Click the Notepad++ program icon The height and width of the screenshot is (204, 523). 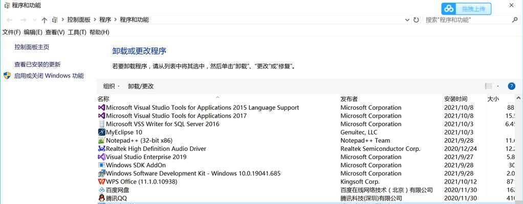pos(102,141)
